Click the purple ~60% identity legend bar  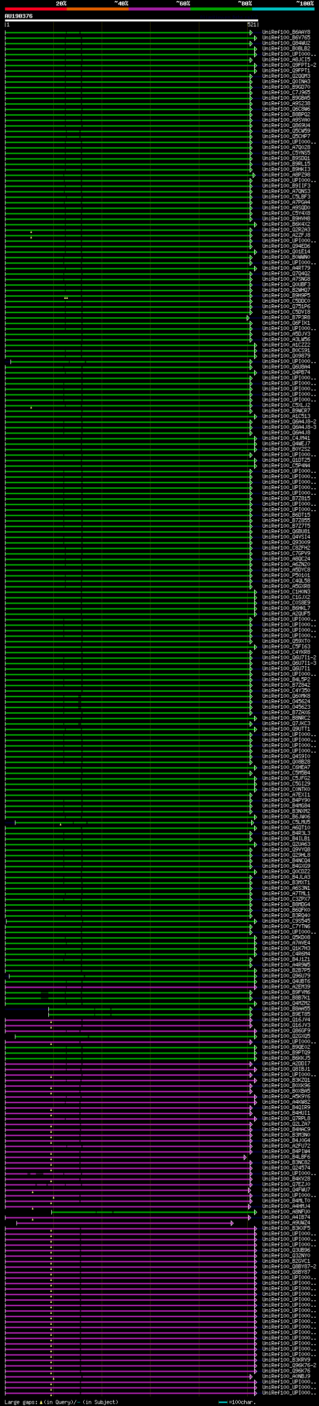coord(160,9)
